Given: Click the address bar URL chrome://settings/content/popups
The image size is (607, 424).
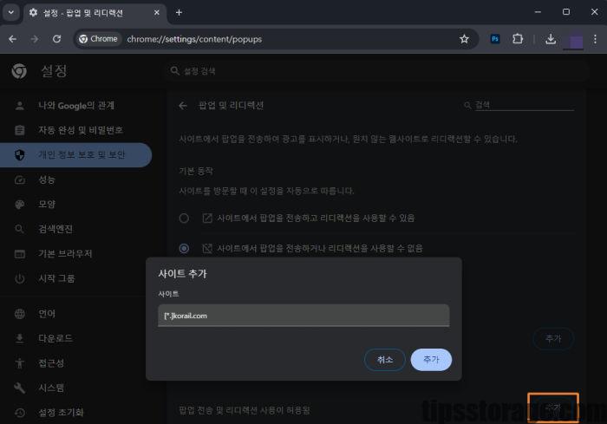Looking at the screenshot, I should coord(194,39).
